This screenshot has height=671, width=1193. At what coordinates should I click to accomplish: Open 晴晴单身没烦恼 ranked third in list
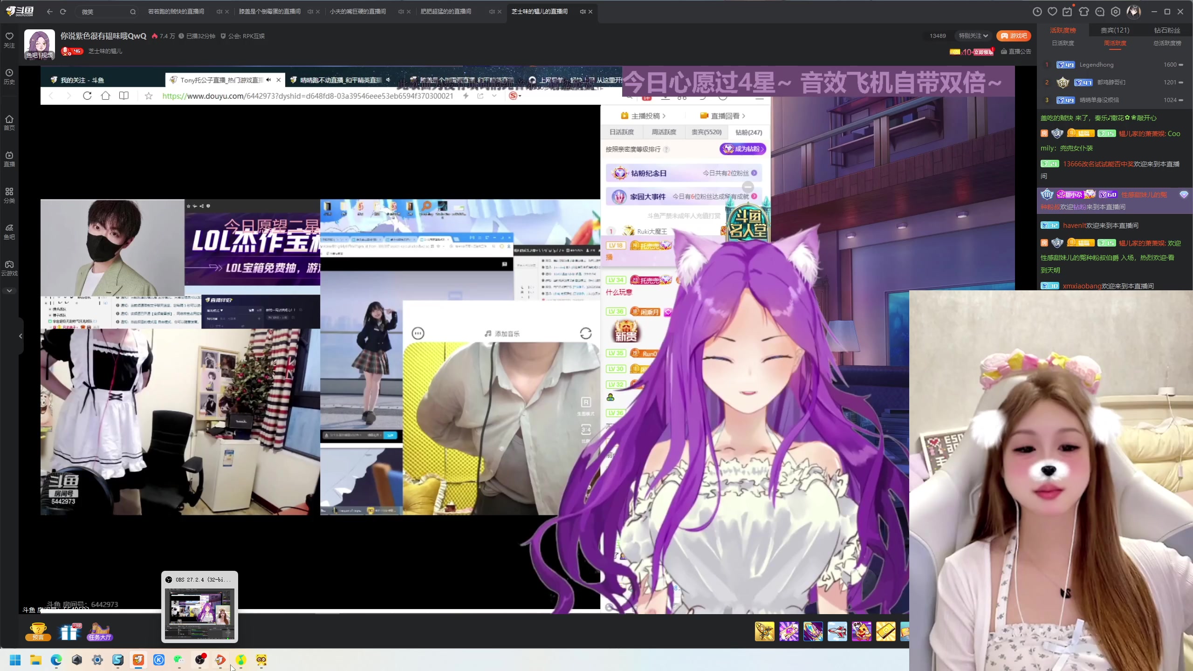[1114, 100]
